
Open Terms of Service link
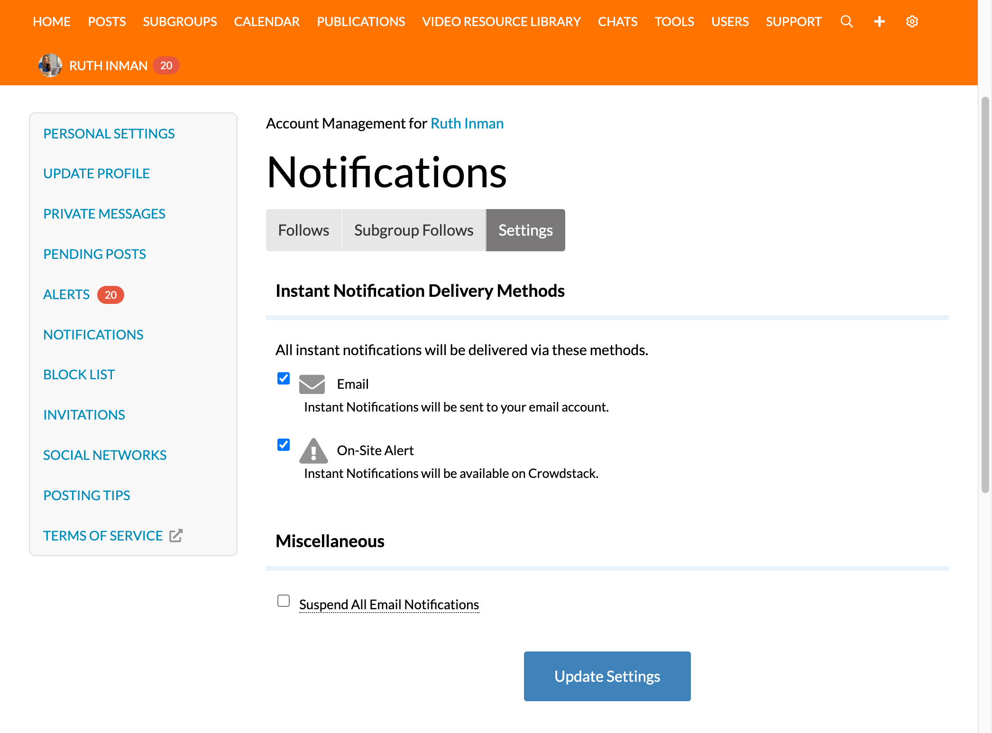coord(103,536)
